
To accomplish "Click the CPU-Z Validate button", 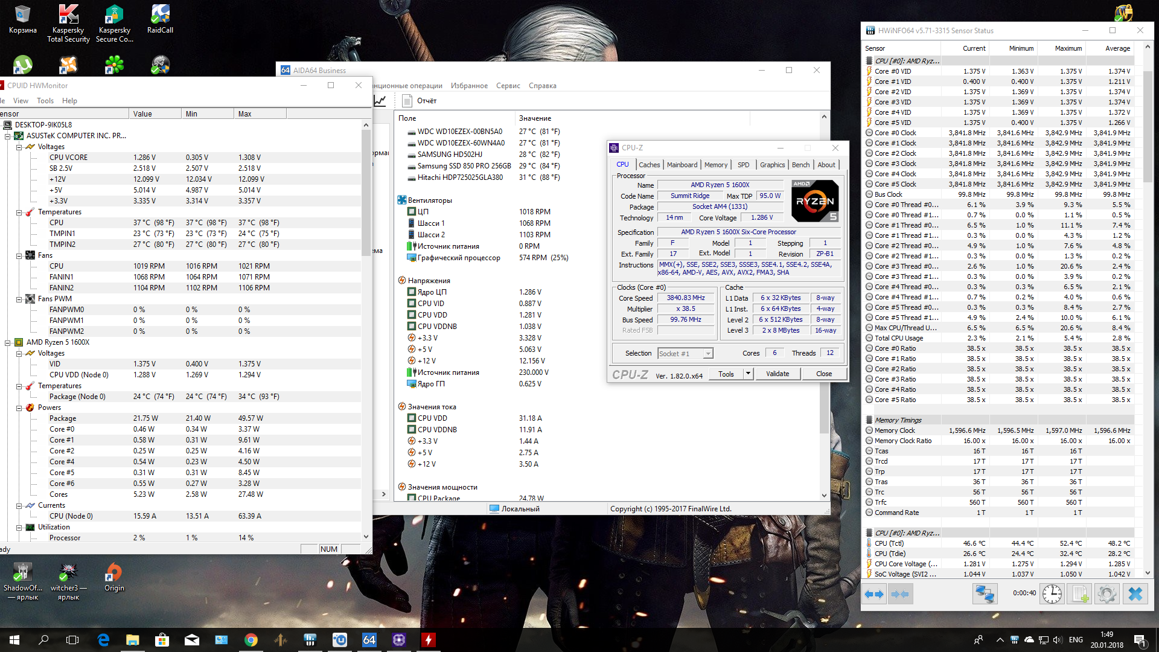I will (x=777, y=374).
